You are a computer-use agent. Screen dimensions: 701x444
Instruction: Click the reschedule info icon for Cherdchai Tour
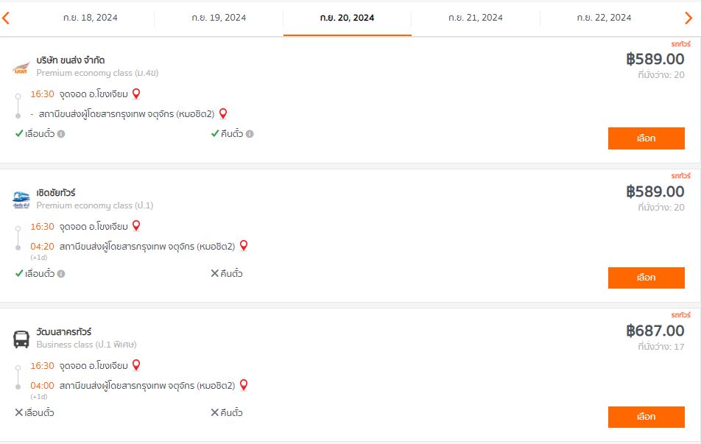[61, 274]
